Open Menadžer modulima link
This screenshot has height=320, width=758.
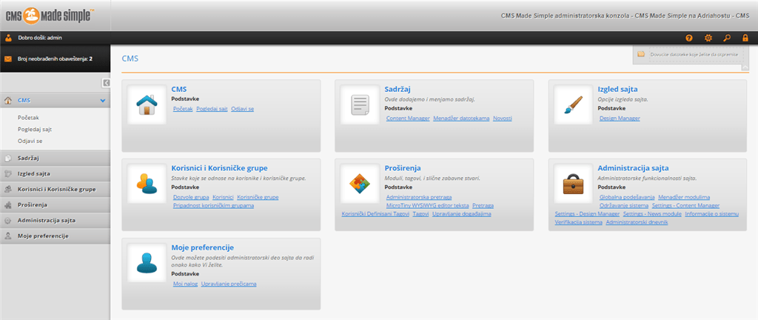pyautogui.click(x=684, y=197)
